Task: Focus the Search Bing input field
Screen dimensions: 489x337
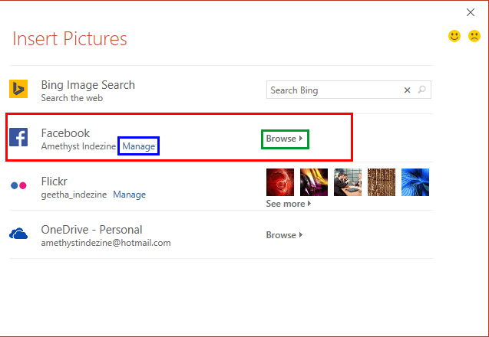Action: [x=349, y=90]
